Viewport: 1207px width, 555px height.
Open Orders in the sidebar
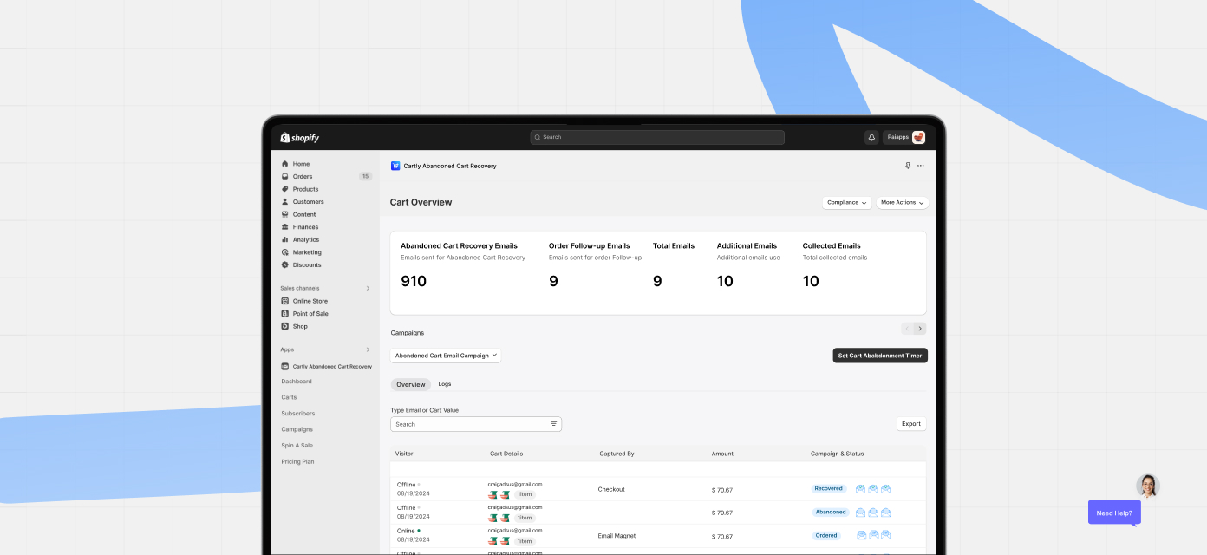(x=303, y=176)
